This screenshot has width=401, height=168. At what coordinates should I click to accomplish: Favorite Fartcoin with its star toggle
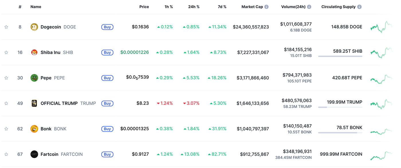point(6,154)
